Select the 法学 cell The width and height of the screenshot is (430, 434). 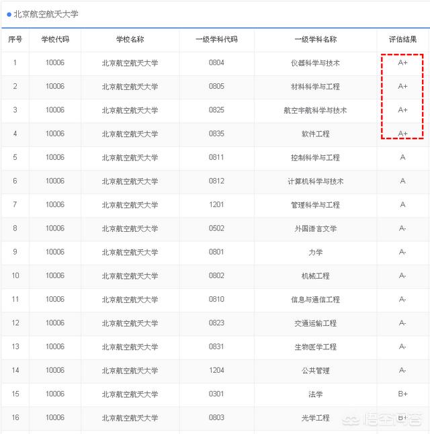315,394
